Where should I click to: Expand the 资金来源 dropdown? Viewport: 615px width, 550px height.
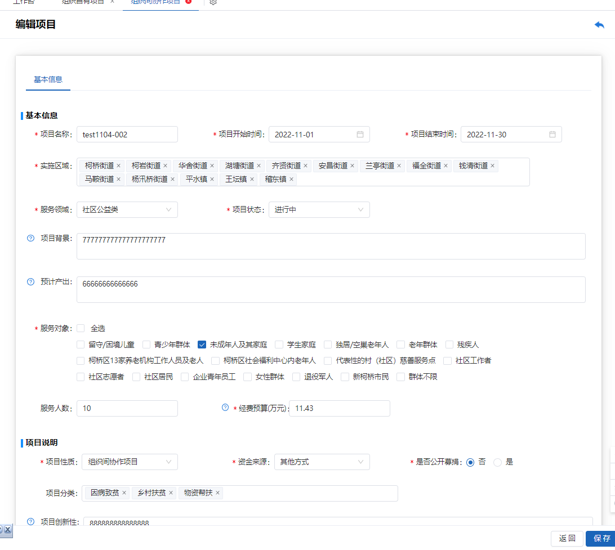[319, 462]
